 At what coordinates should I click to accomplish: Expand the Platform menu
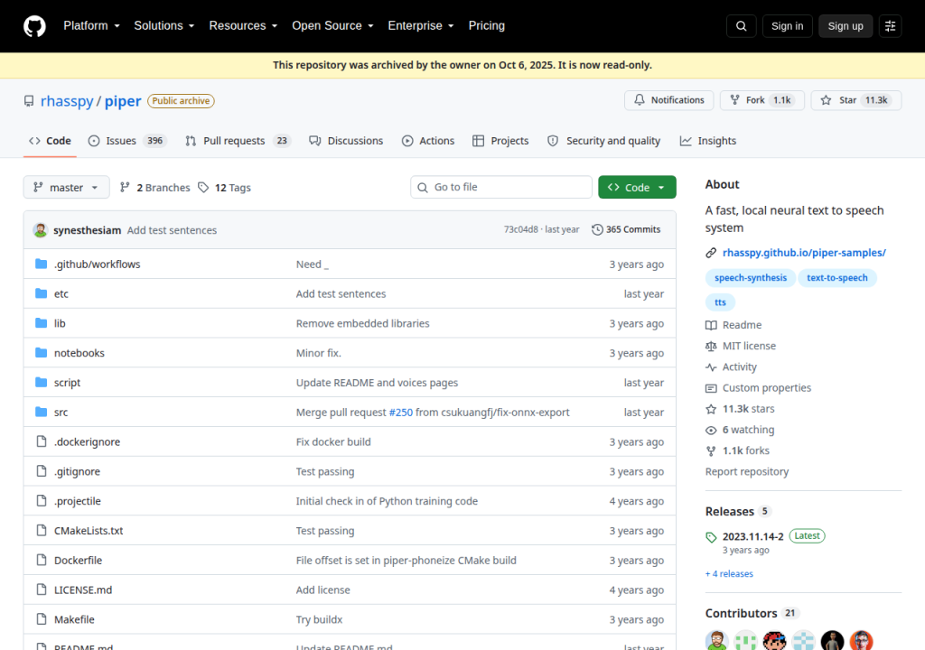tap(91, 26)
